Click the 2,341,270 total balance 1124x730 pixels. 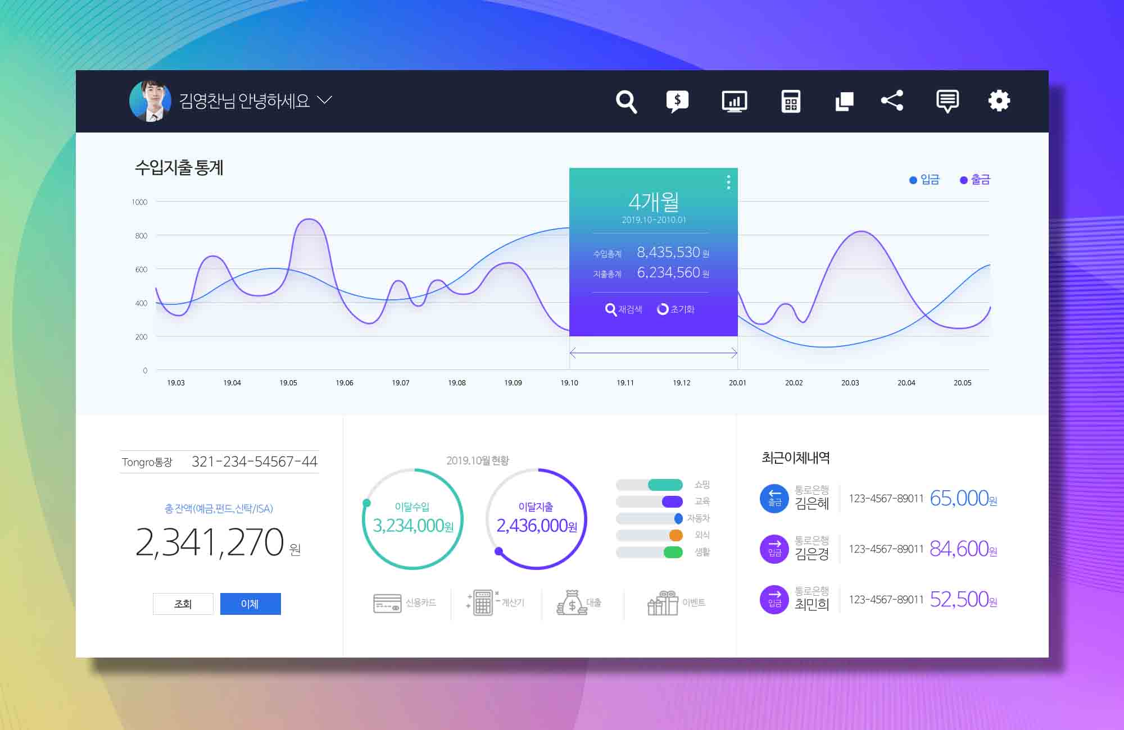click(210, 542)
